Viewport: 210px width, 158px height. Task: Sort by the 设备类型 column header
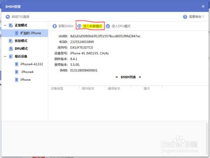pos(57,88)
